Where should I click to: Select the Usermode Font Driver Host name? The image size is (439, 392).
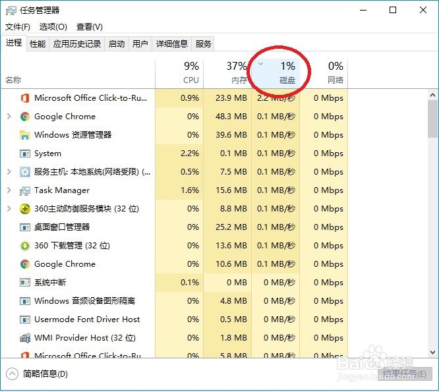click(87, 320)
